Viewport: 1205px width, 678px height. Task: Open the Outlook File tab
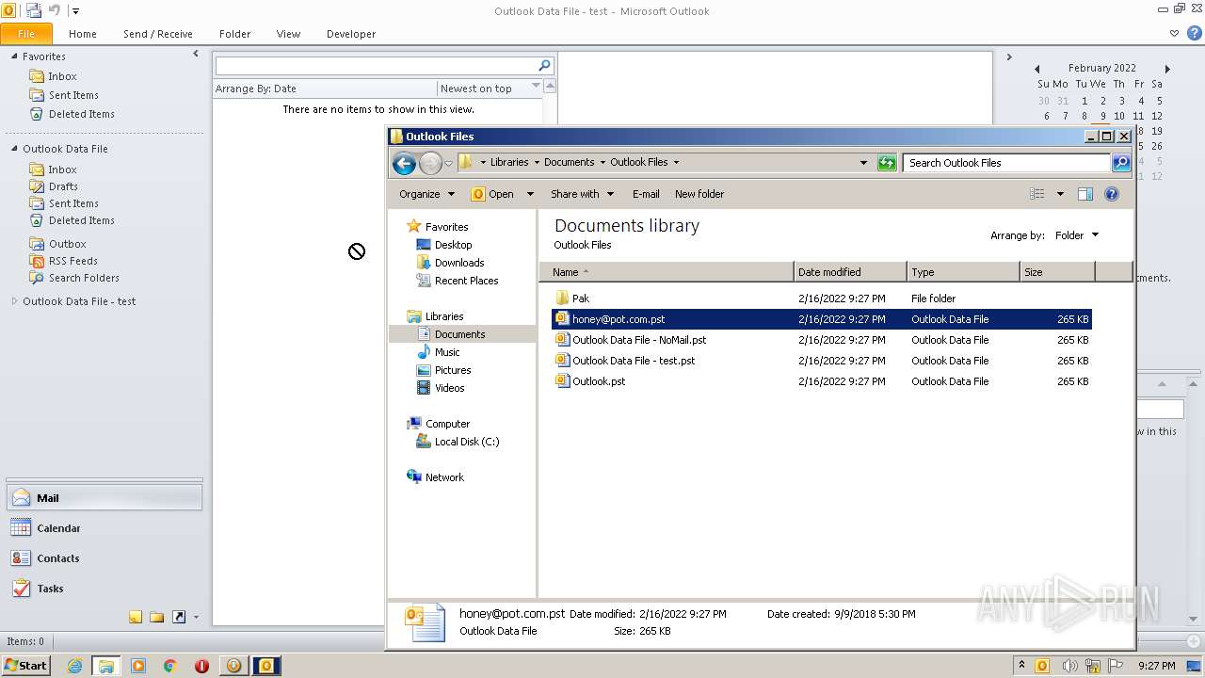pos(26,33)
